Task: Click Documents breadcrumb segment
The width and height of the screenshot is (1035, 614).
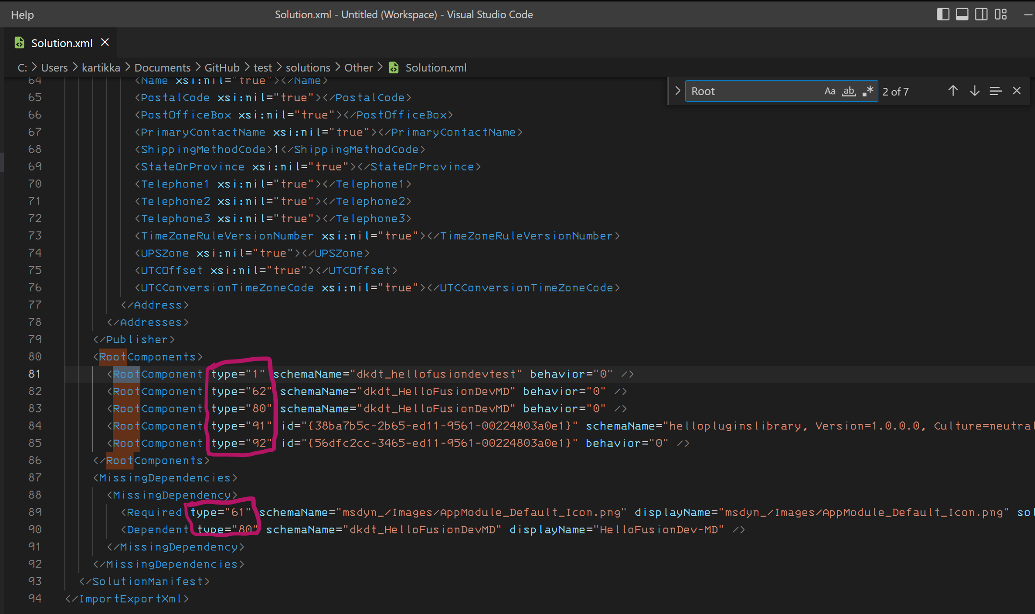Action: [x=162, y=68]
